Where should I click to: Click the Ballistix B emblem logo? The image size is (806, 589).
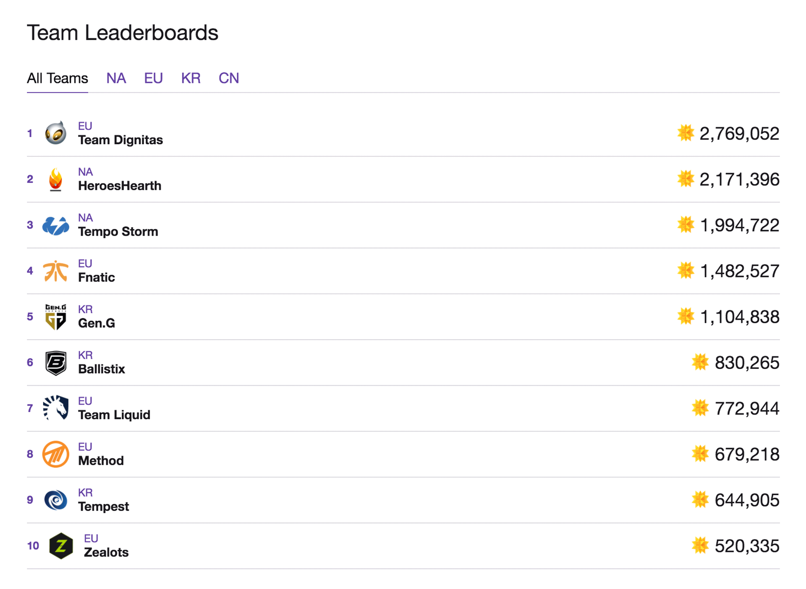point(55,363)
